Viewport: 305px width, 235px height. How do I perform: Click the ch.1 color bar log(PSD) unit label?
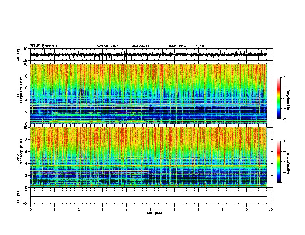point(288,100)
